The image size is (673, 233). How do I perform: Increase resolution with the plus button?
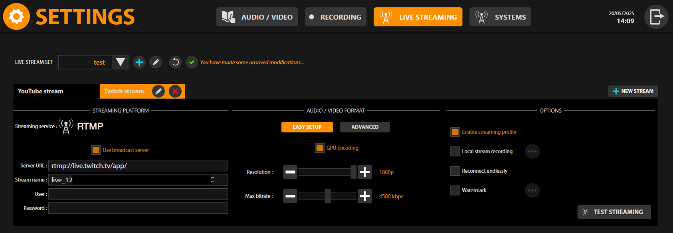[x=365, y=172]
